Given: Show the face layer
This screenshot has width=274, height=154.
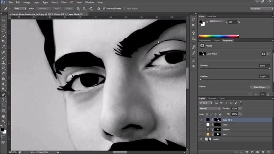Looking at the screenshot, I should [x=201, y=134].
